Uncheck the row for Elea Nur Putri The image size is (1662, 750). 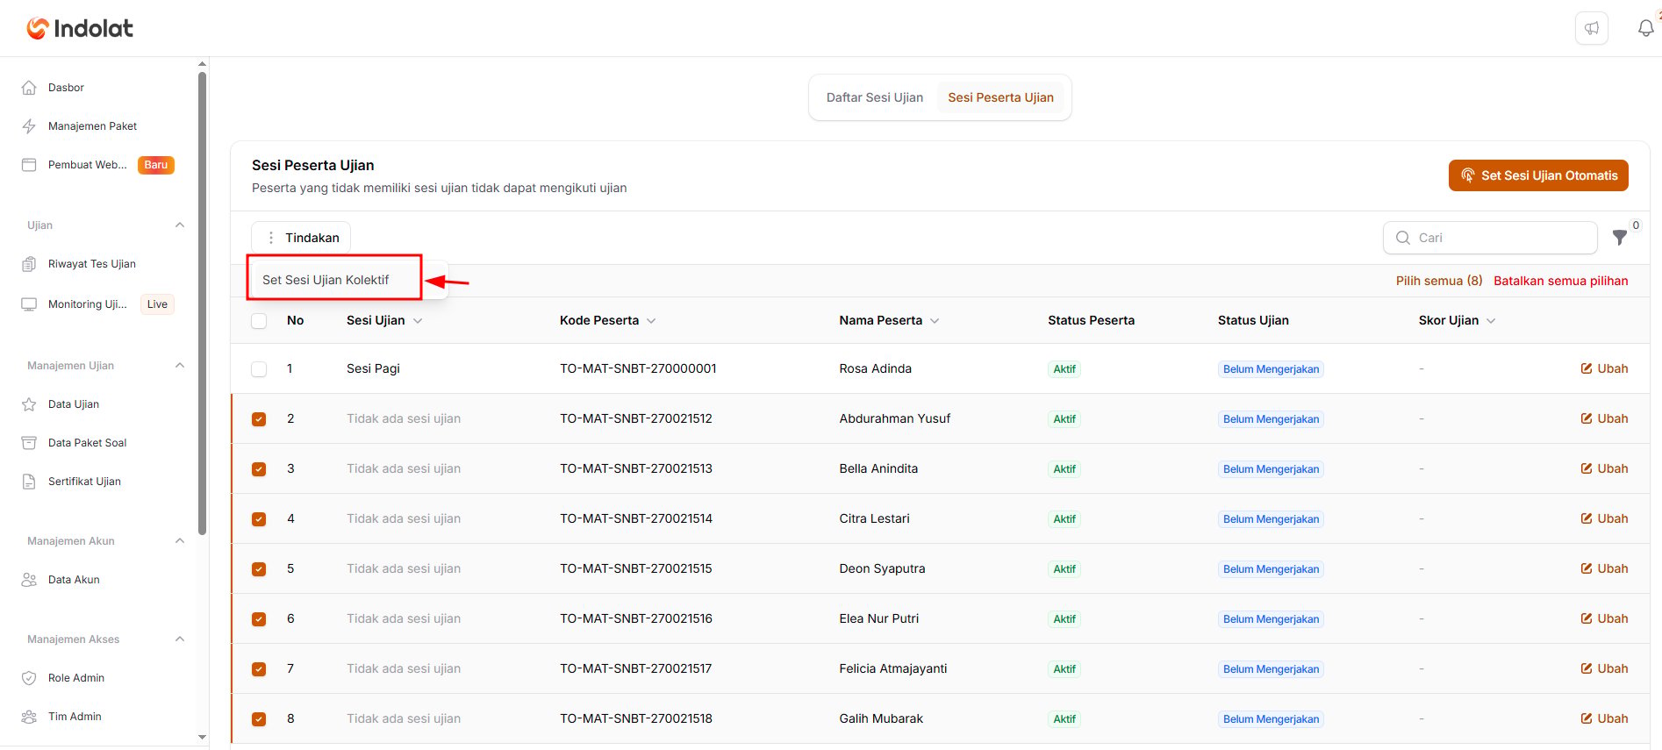(259, 619)
